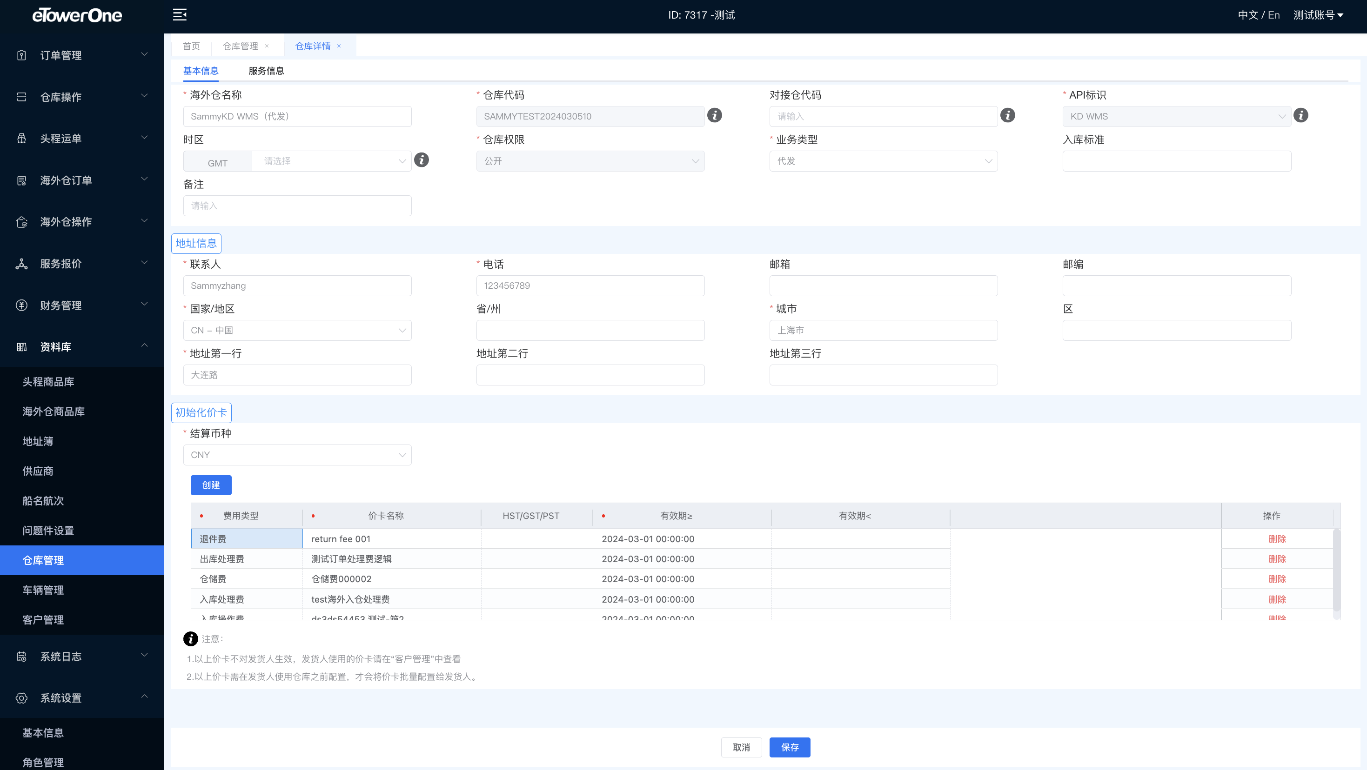Open the 业务类型 dropdown
The image size is (1367, 770).
tap(883, 161)
